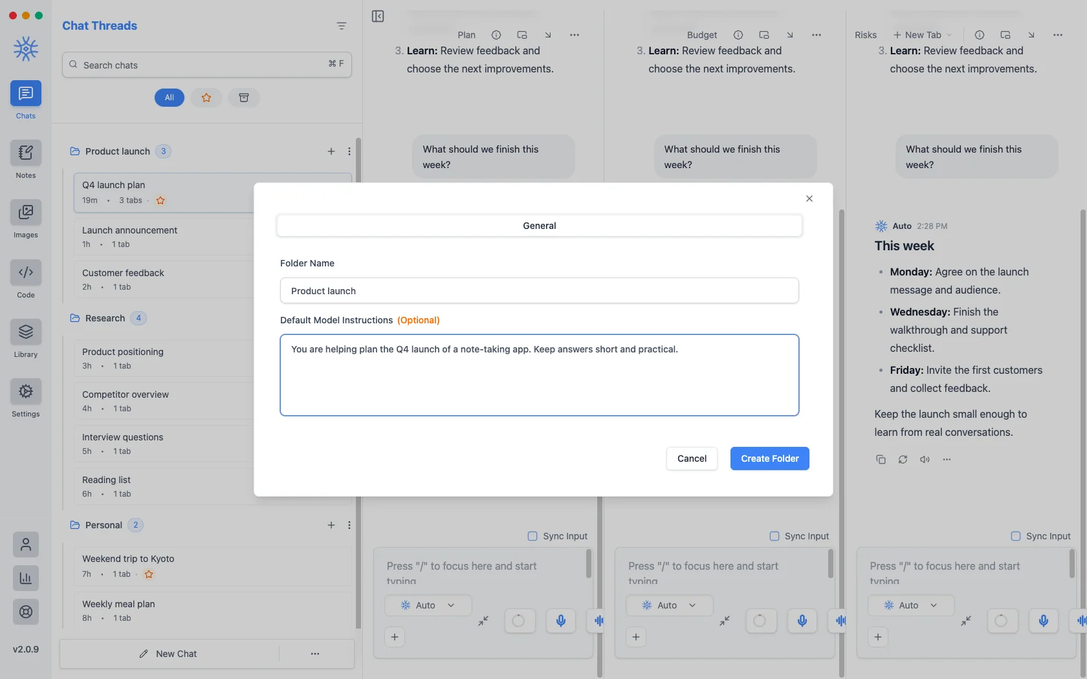Click the Folder Name input field
This screenshot has height=679, width=1087.
coord(540,290)
